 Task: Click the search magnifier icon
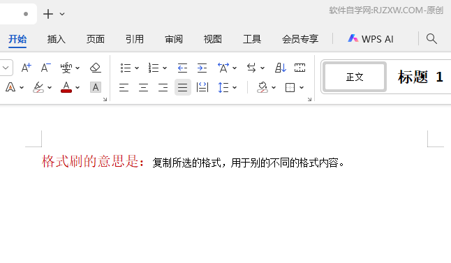[431, 39]
